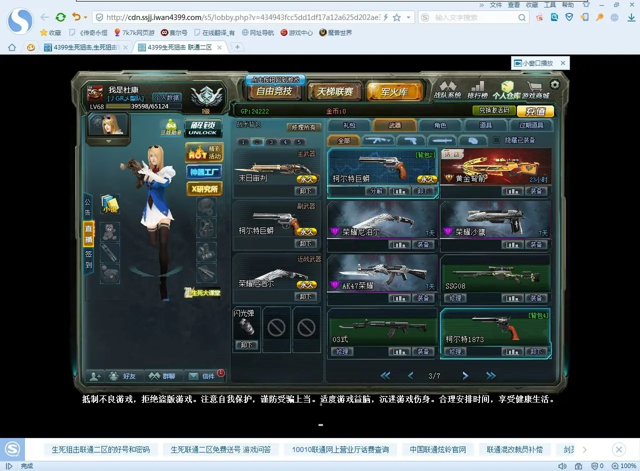
Task: Go to next inventory page
Action: coord(465,376)
